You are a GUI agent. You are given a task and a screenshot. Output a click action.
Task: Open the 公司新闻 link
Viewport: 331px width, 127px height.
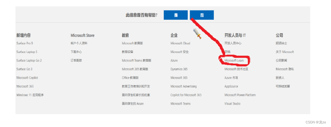(281, 61)
